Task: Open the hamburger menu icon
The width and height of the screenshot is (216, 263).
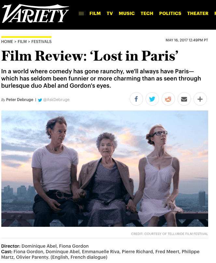Action: (81, 14)
